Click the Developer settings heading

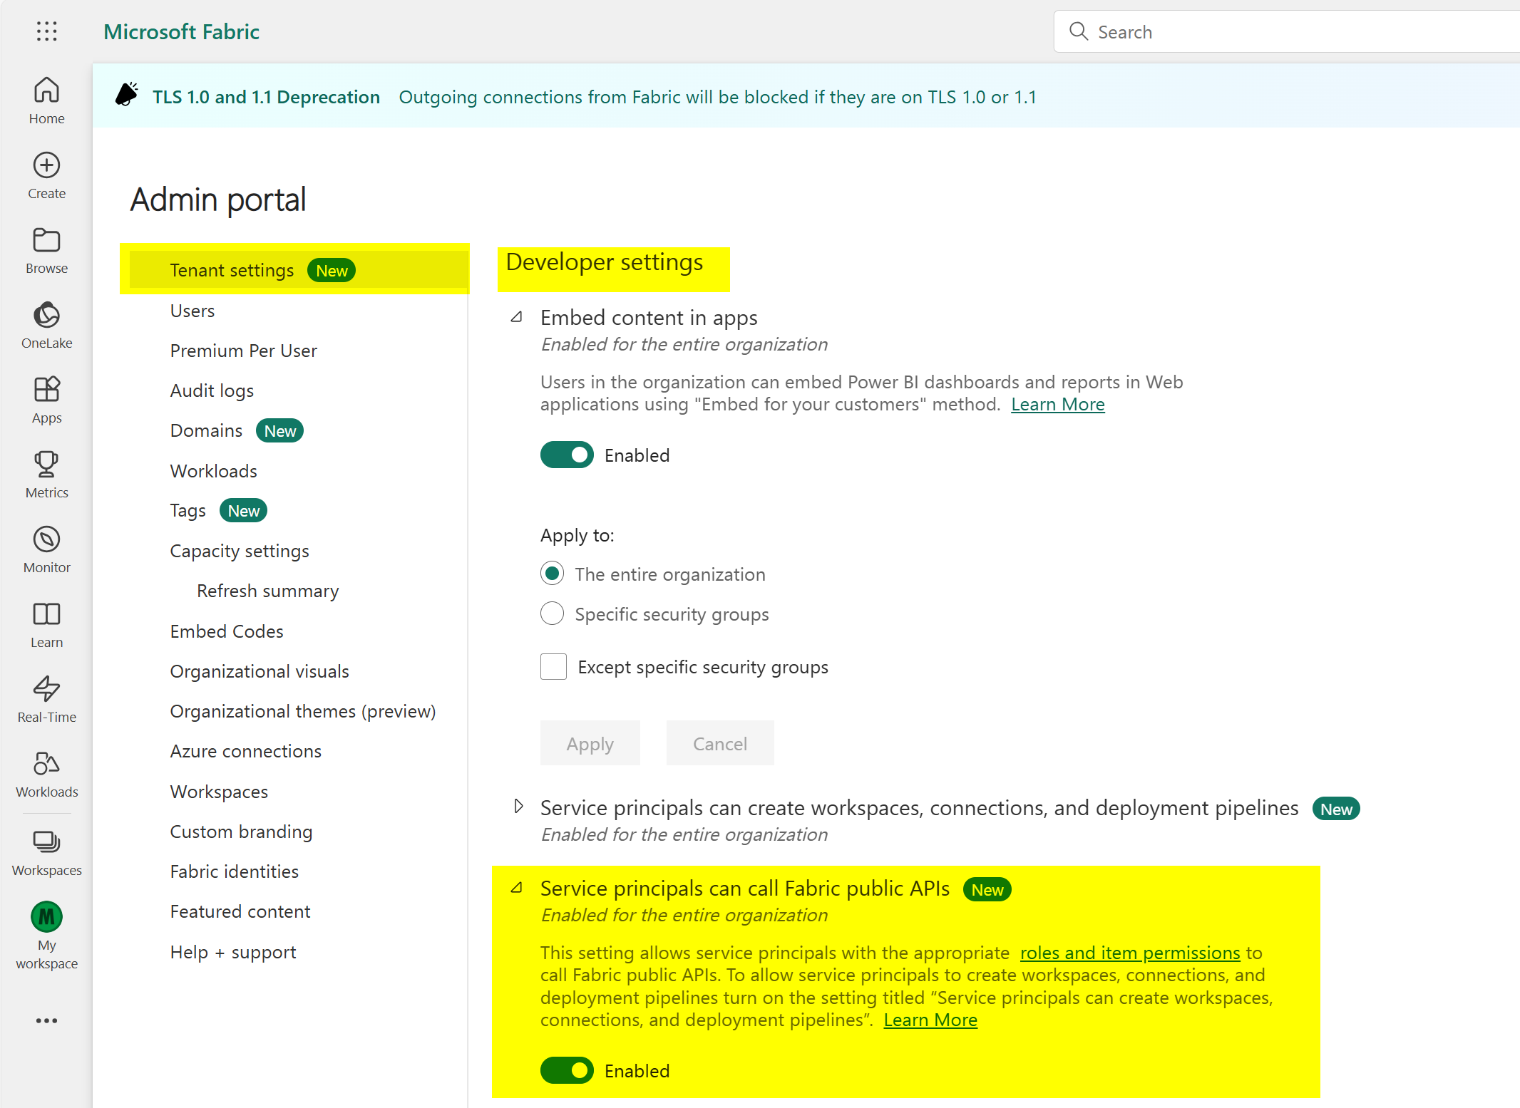(x=605, y=262)
